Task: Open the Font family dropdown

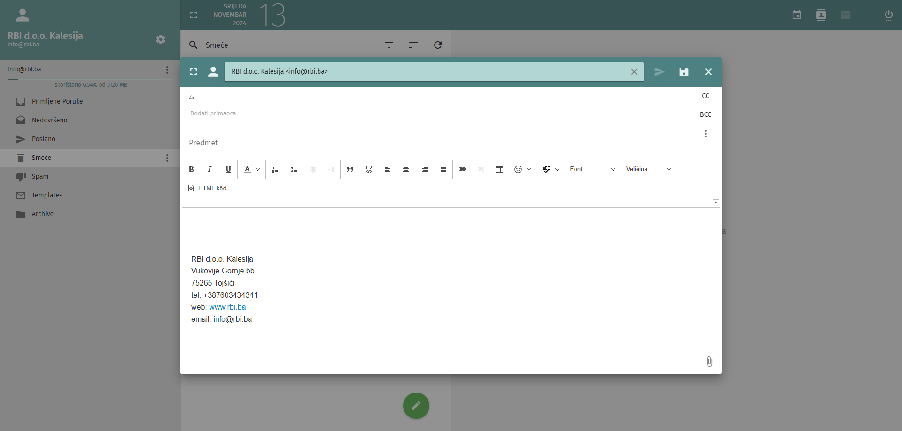Action: coord(592,169)
